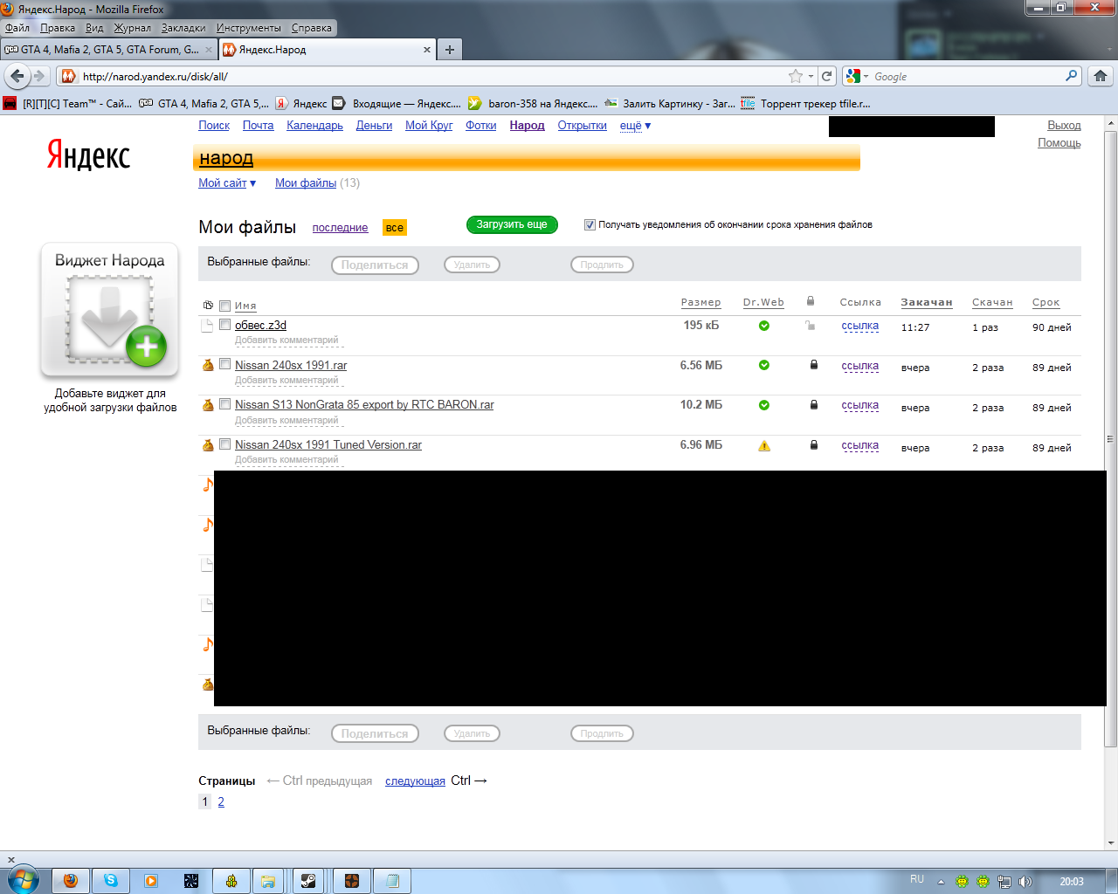Click the magnifier icon in Google search box
The width and height of the screenshot is (1118, 894).
(x=1071, y=76)
